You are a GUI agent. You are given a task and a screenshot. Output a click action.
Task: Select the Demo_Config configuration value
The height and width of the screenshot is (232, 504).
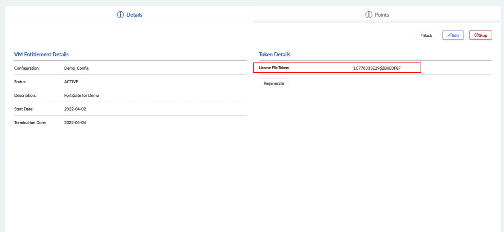click(x=76, y=68)
